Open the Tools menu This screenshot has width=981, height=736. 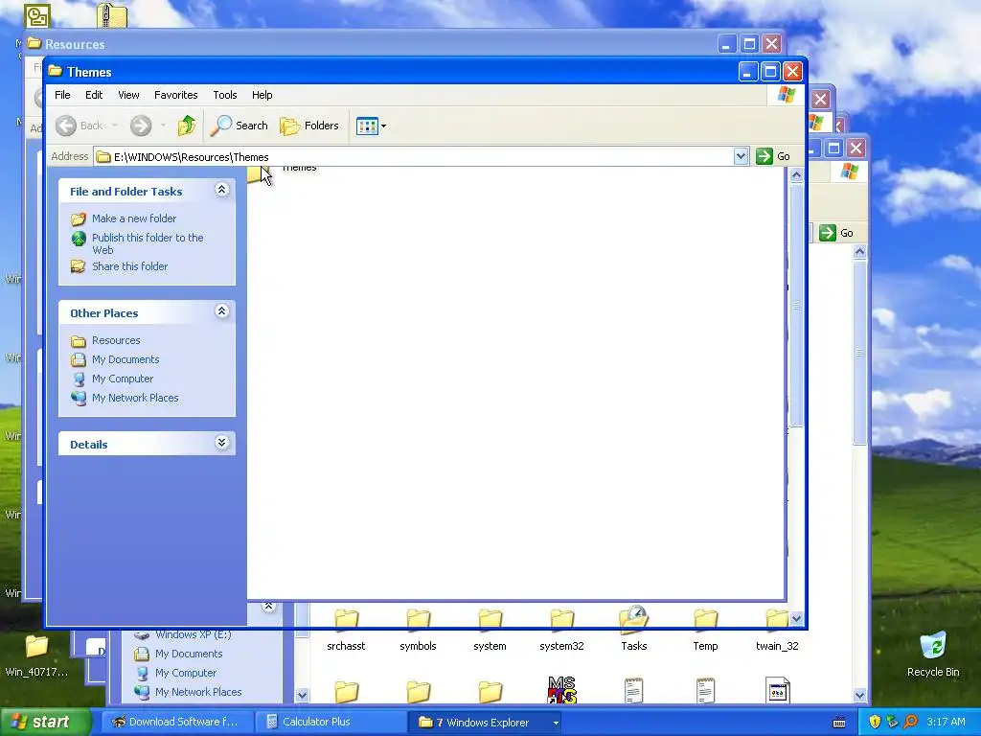[x=224, y=95]
